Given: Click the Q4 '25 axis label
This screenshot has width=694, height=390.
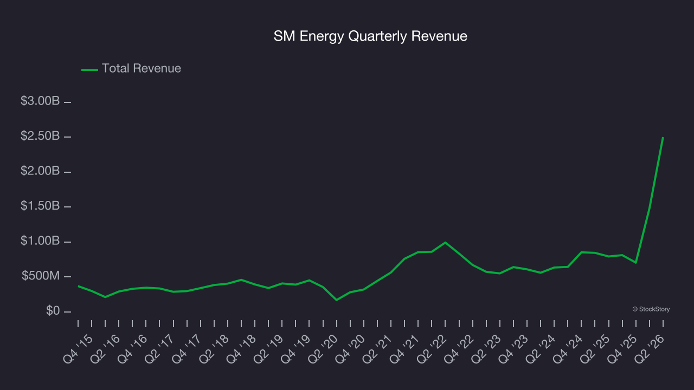Looking at the screenshot, I should (622, 349).
